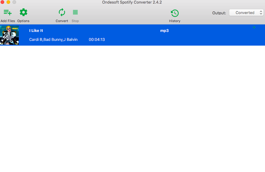The height and width of the screenshot is (172, 265).
Task: Open the Options gear icon
Action: pyautogui.click(x=23, y=12)
